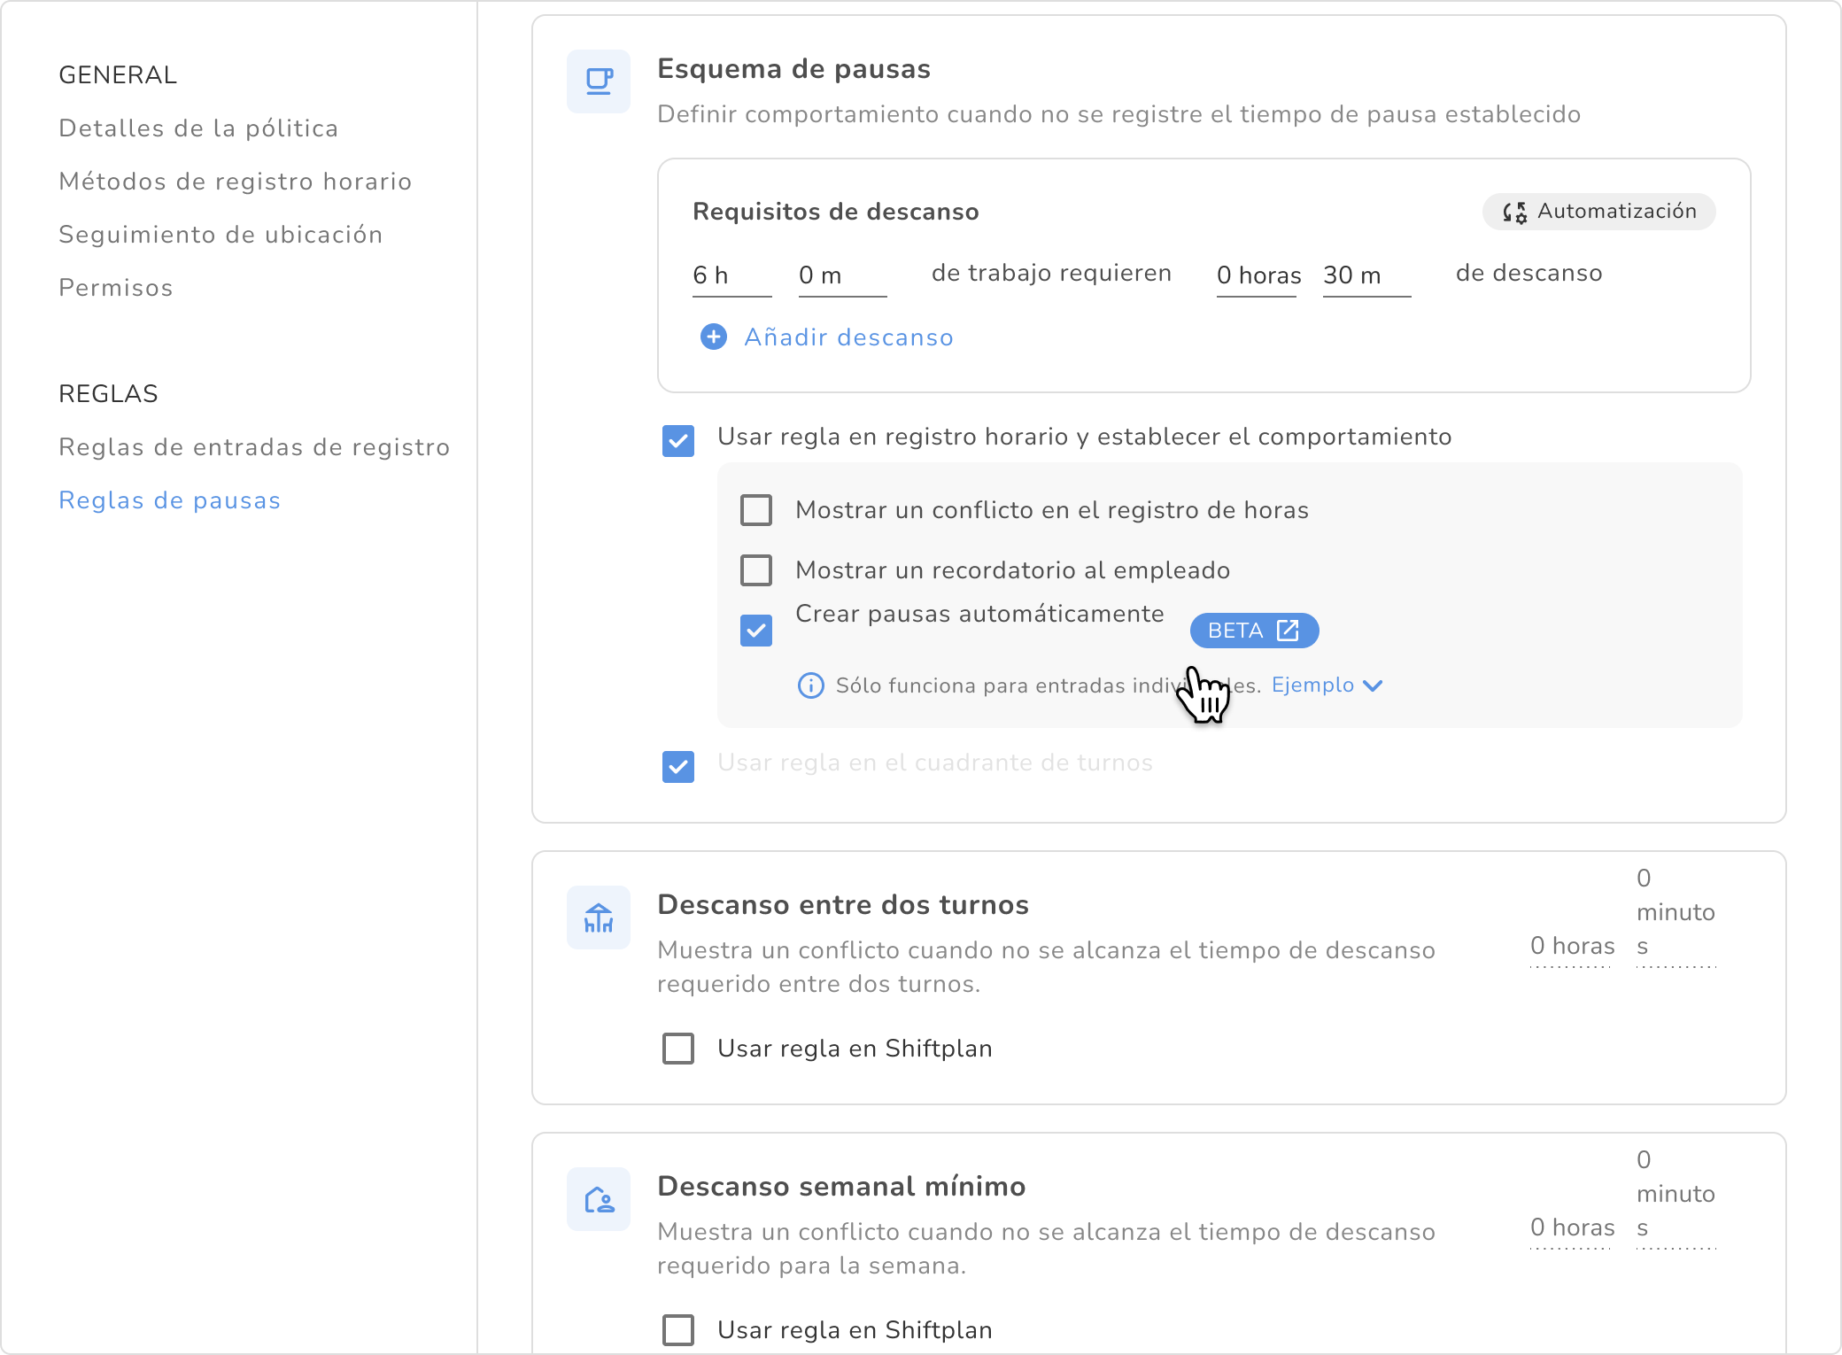The image size is (1842, 1355).
Task: Click the coffee cup break scheme icon
Action: pyautogui.click(x=599, y=81)
